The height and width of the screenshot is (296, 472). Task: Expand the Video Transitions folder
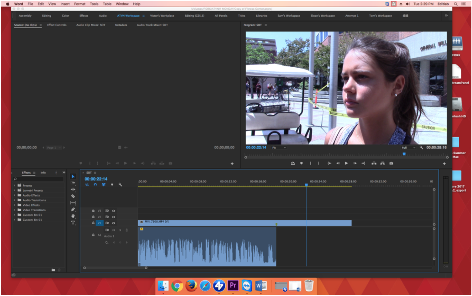[x=14, y=210]
